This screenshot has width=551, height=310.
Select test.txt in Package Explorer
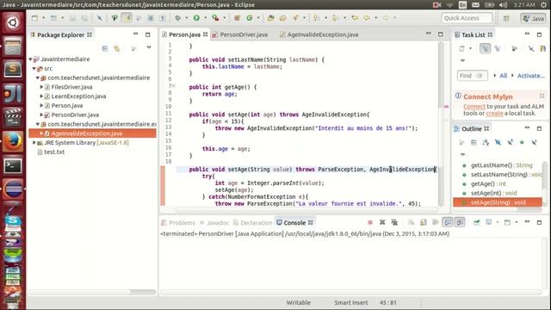click(54, 152)
